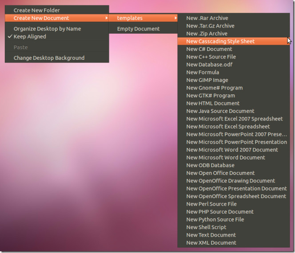This screenshot has height=253, width=295.
Task: Create New Formula
Action: point(234,73)
